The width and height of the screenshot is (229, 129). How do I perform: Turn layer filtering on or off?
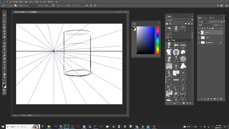(x=224, y=21)
